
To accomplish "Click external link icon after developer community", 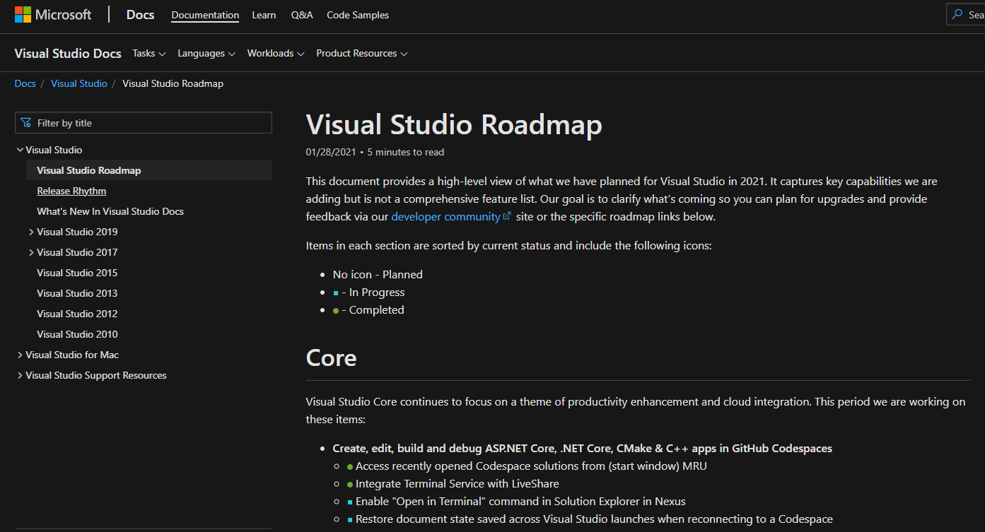I will 507,217.
